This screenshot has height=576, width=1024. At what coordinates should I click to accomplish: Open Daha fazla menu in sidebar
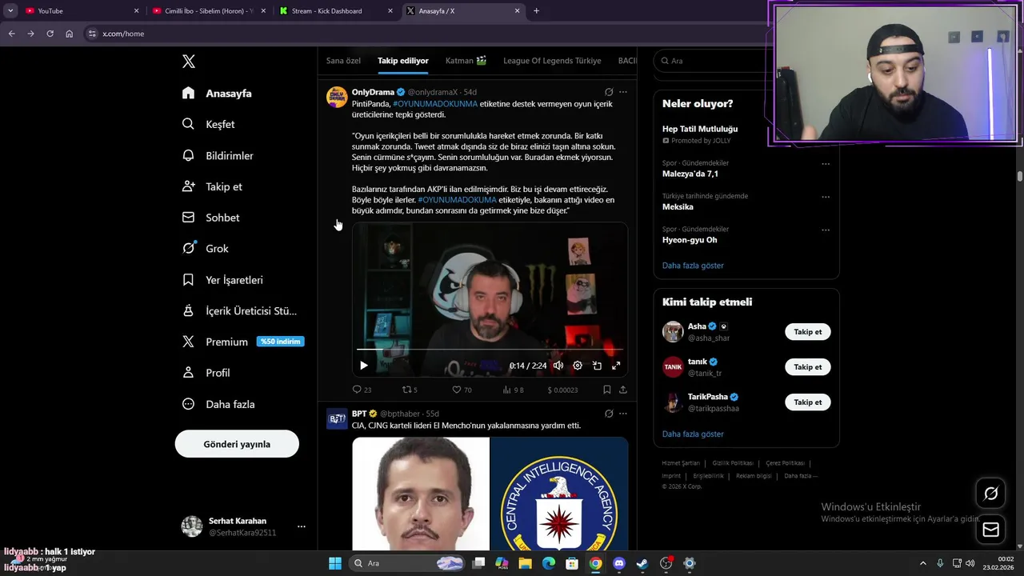218,404
